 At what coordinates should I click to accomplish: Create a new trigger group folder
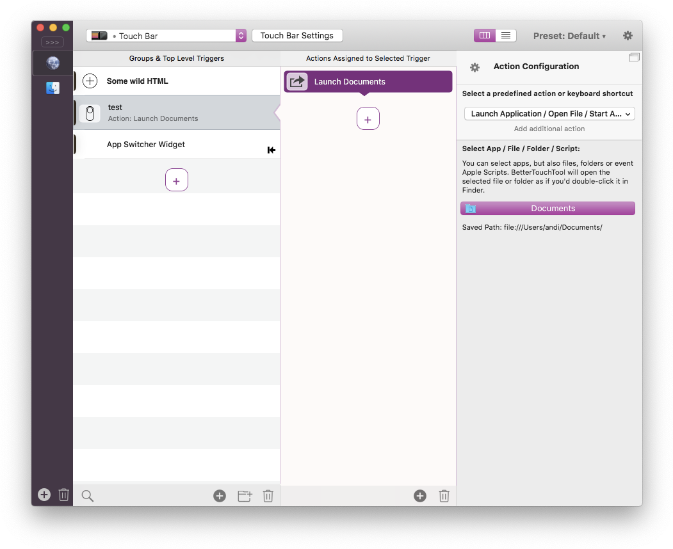coord(245,496)
